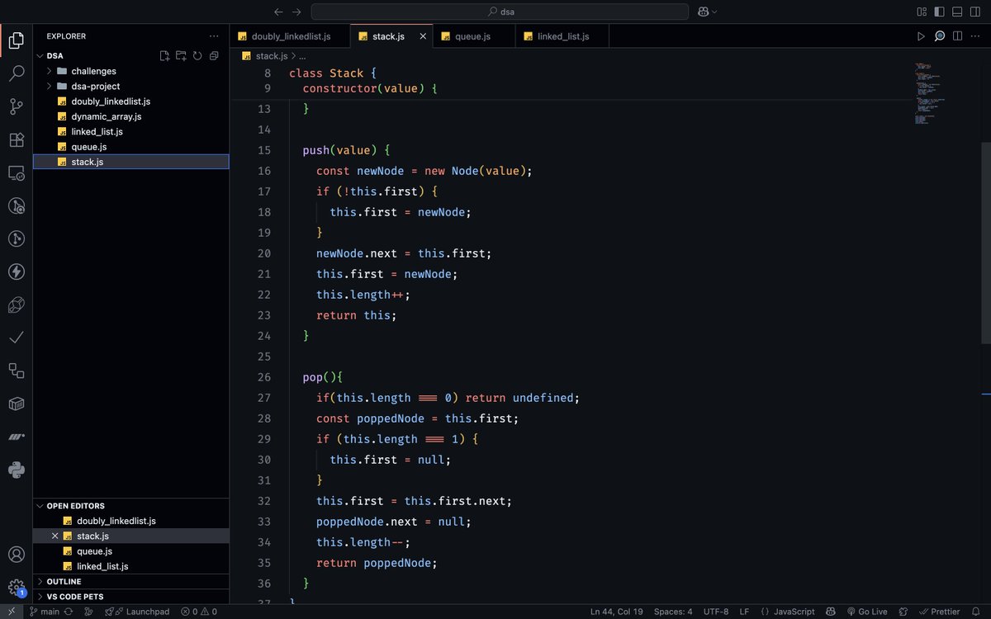
Task: Open the Accounts icon in activity bar
Action: pyautogui.click(x=16, y=555)
